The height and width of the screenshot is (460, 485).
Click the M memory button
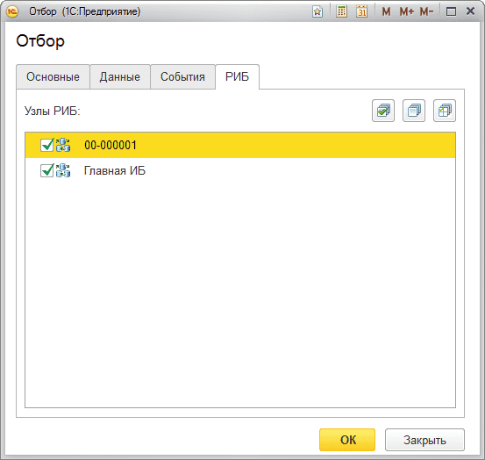[386, 11]
